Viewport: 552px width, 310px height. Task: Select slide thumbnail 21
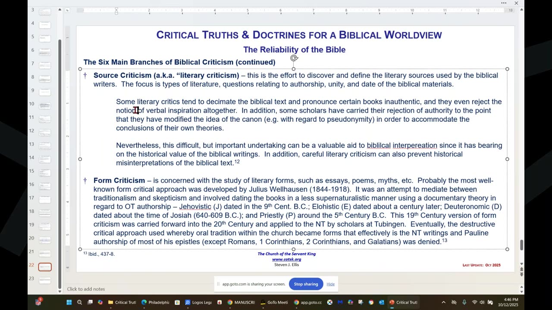pos(45,253)
